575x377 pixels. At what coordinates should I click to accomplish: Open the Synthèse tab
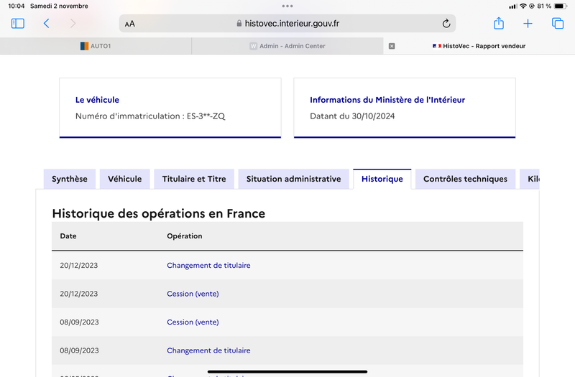point(70,179)
